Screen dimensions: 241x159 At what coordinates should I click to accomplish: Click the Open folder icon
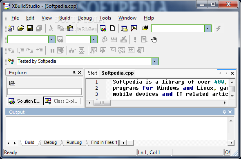pyautogui.click(x=20, y=29)
